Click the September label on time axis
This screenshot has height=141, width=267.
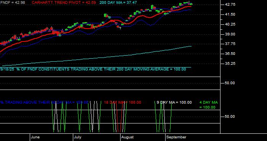pyautogui.click(x=176, y=137)
